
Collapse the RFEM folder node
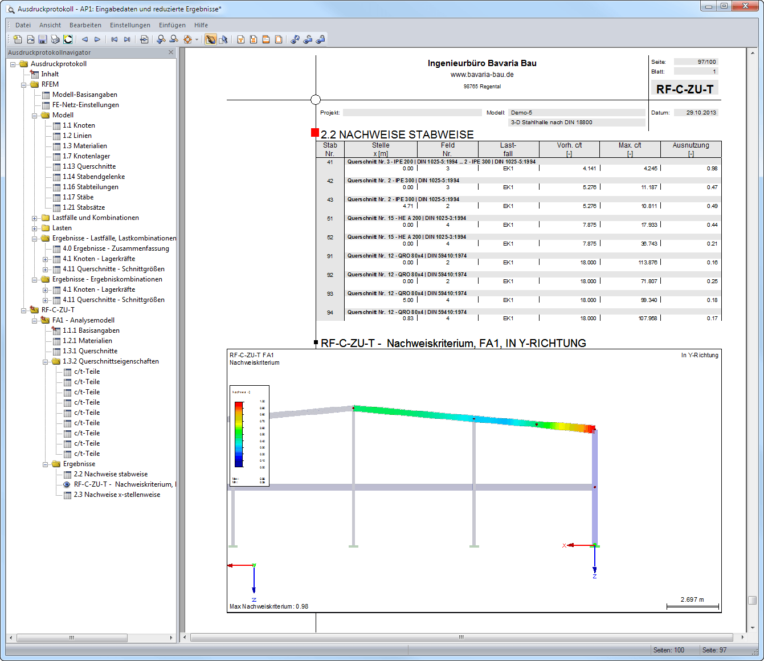coord(24,84)
